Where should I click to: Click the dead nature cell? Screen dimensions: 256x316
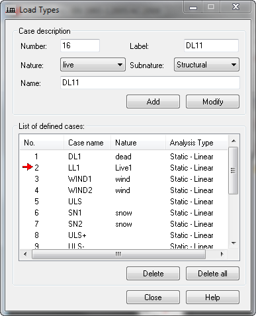coord(123,157)
